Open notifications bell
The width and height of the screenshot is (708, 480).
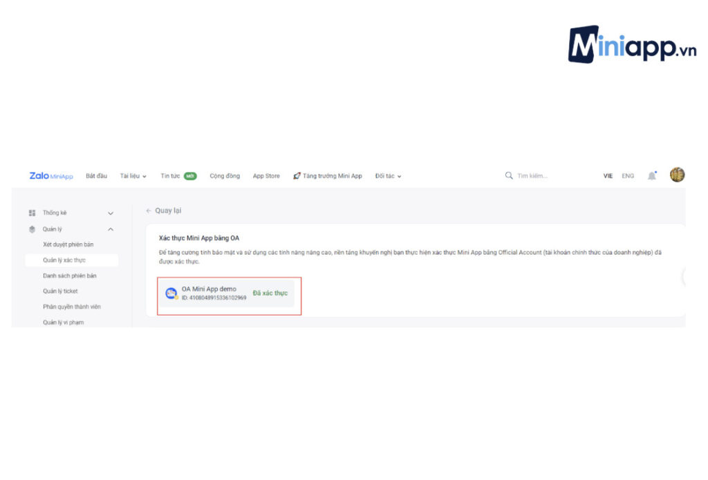click(651, 175)
